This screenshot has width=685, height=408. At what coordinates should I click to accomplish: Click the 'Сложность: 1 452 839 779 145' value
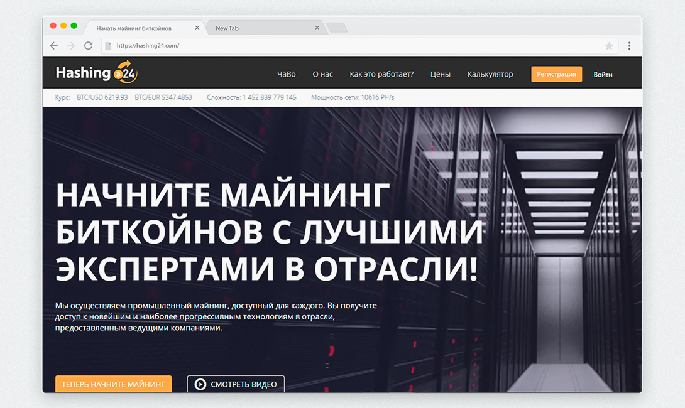(251, 97)
